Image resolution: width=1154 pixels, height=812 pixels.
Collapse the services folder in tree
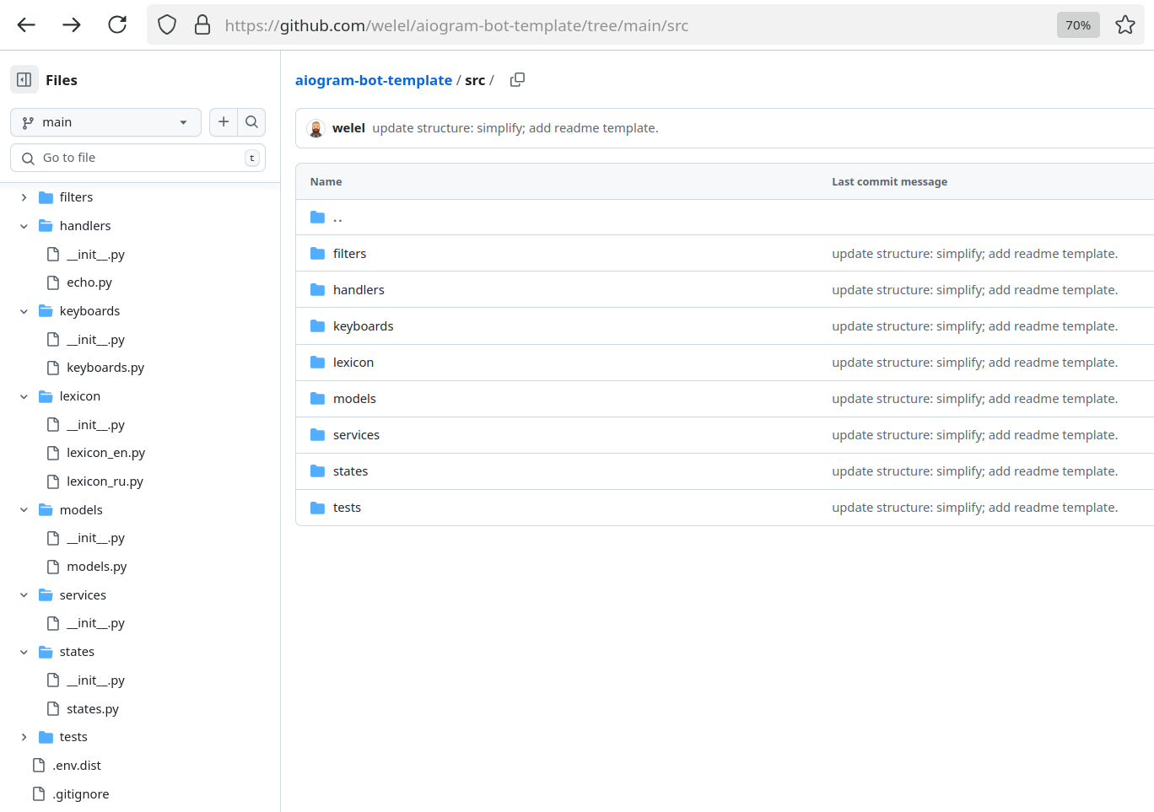point(24,595)
